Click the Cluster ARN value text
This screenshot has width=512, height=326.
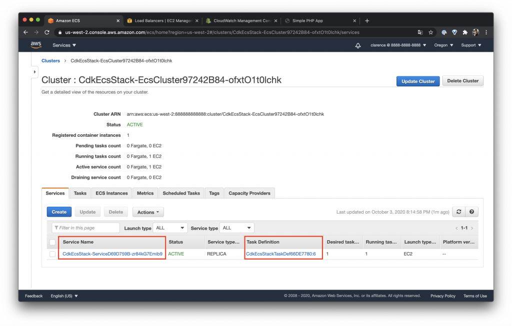(225, 114)
